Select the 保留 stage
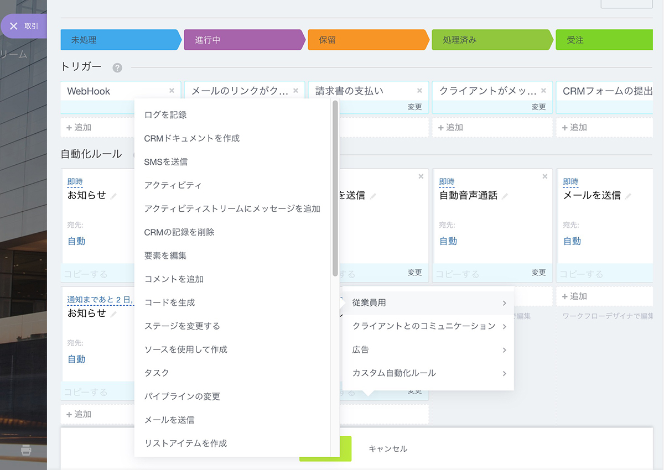This screenshot has width=664, height=470. coord(369,40)
